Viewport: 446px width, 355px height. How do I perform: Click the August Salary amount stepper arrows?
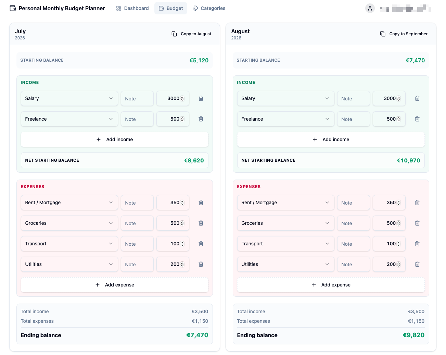[399, 98]
